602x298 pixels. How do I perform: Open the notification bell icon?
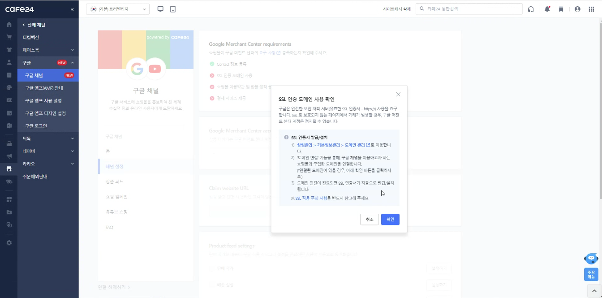547,9
